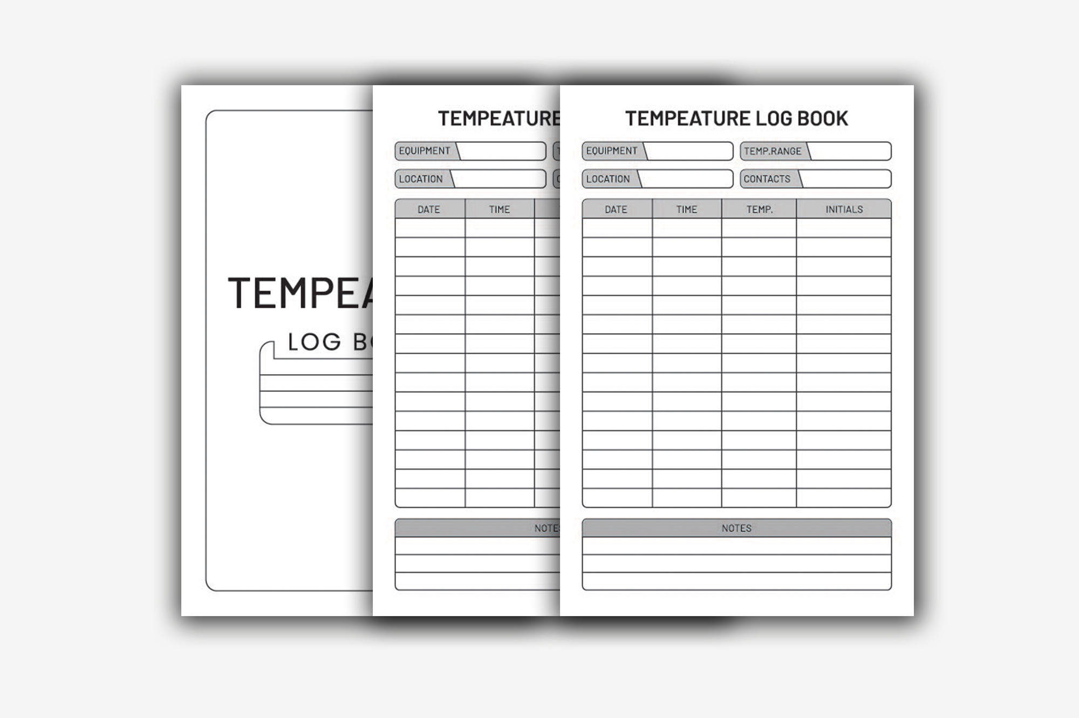This screenshot has width=1079, height=718.
Task: Click the TEMP. column header
Action: (762, 210)
